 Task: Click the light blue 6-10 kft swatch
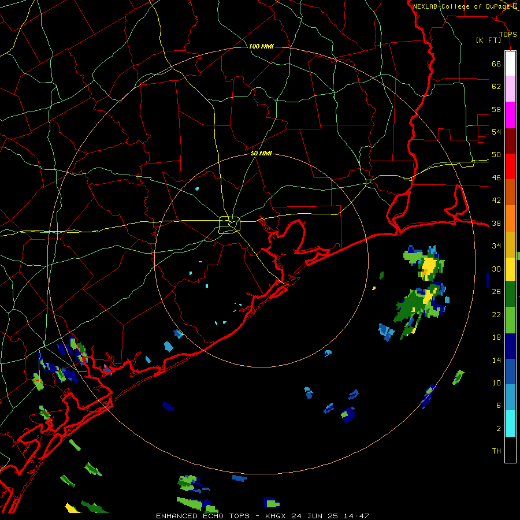click(510, 398)
